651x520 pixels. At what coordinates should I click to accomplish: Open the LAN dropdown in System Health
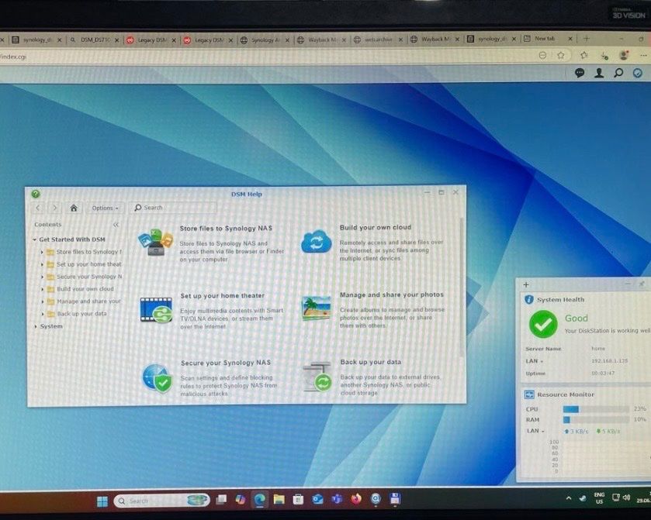tap(534, 361)
